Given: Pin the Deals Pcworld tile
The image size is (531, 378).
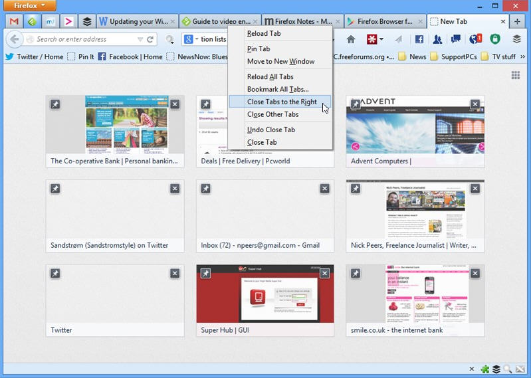Looking at the screenshot, I should 205,104.
